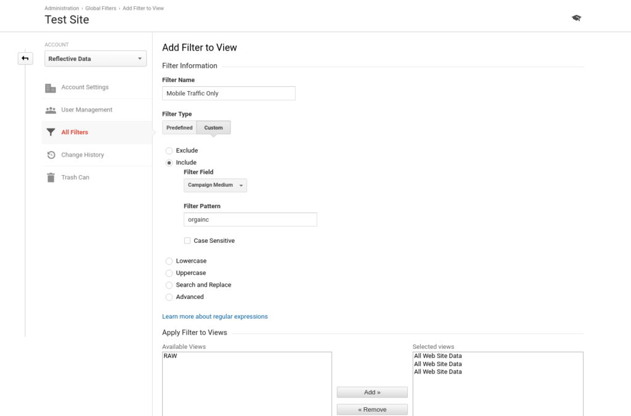Select RAW in Available Views list

point(171,356)
